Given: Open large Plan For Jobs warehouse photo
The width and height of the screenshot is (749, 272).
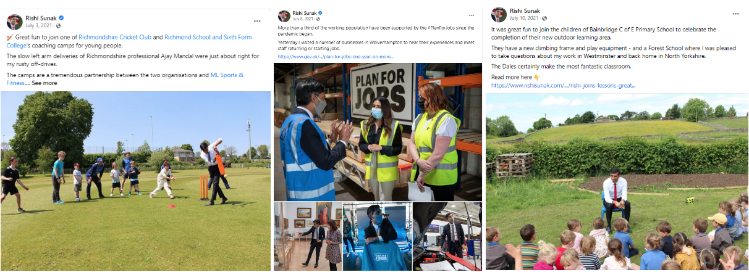Looking at the screenshot, I should [x=378, y=131].
